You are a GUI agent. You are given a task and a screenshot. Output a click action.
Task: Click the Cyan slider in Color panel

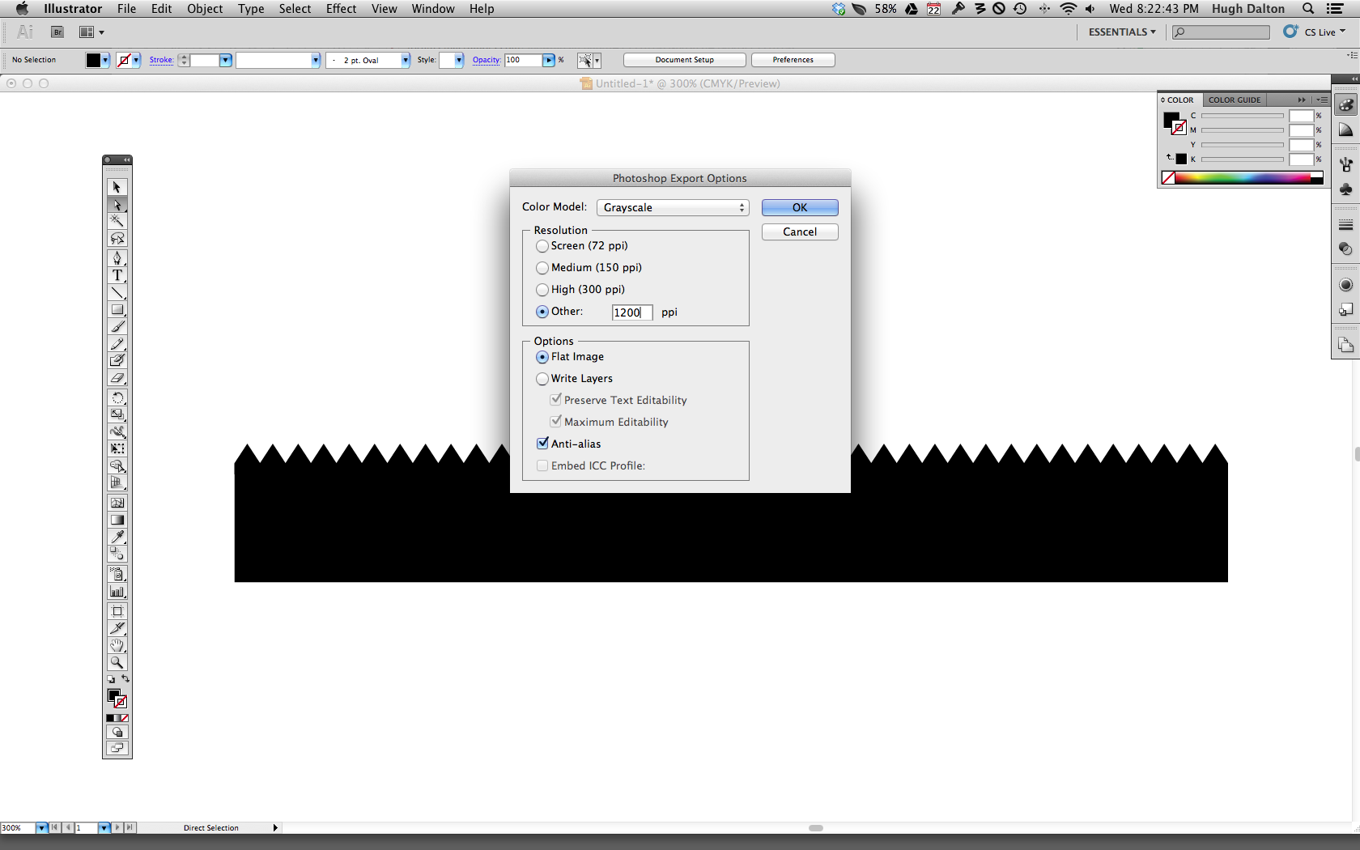(1243, 116)
